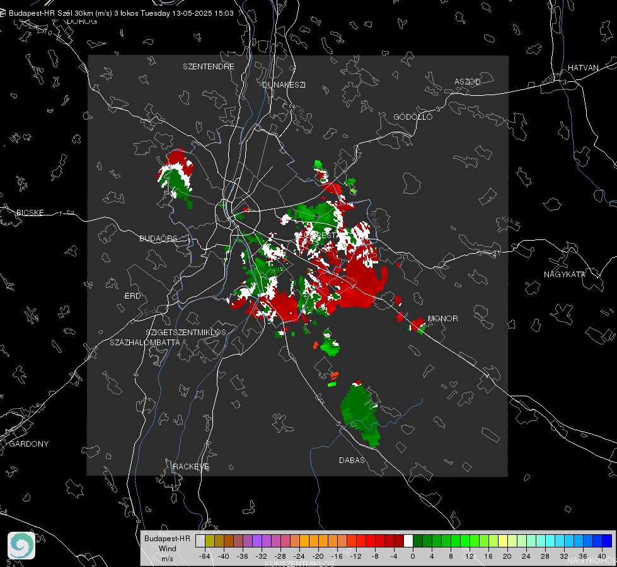Click the swirl logo icon at bottom-left
The width and height of the screenshot is (617, 567).
coord(21,546)
